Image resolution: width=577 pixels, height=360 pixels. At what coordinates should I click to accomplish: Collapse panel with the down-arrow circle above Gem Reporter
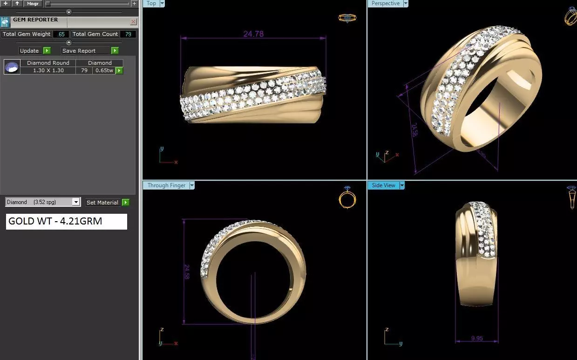pyautogui.click(x=69, y=12)
